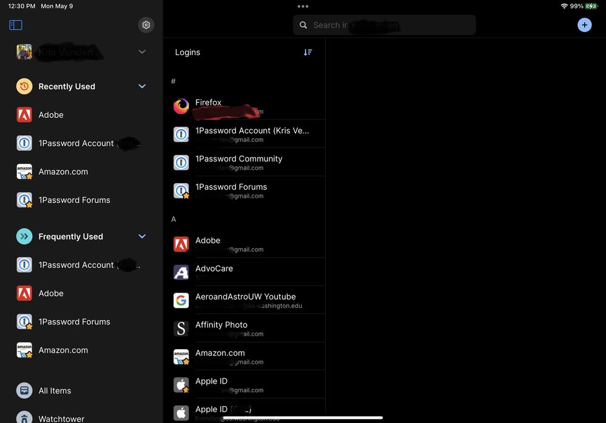
Task: Open Adobe under Recently Used
Action: (x=51, y=115)
